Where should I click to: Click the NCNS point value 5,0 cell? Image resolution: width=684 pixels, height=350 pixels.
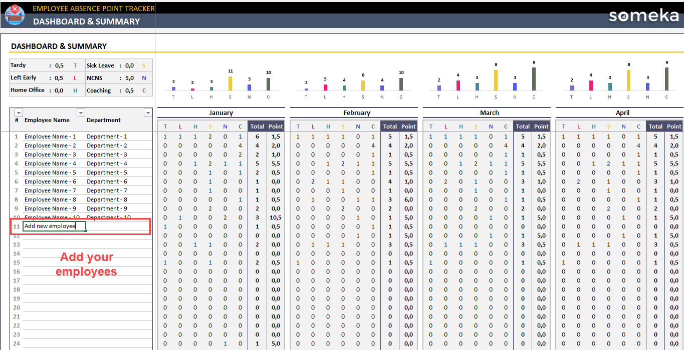(x=129, y=78)
